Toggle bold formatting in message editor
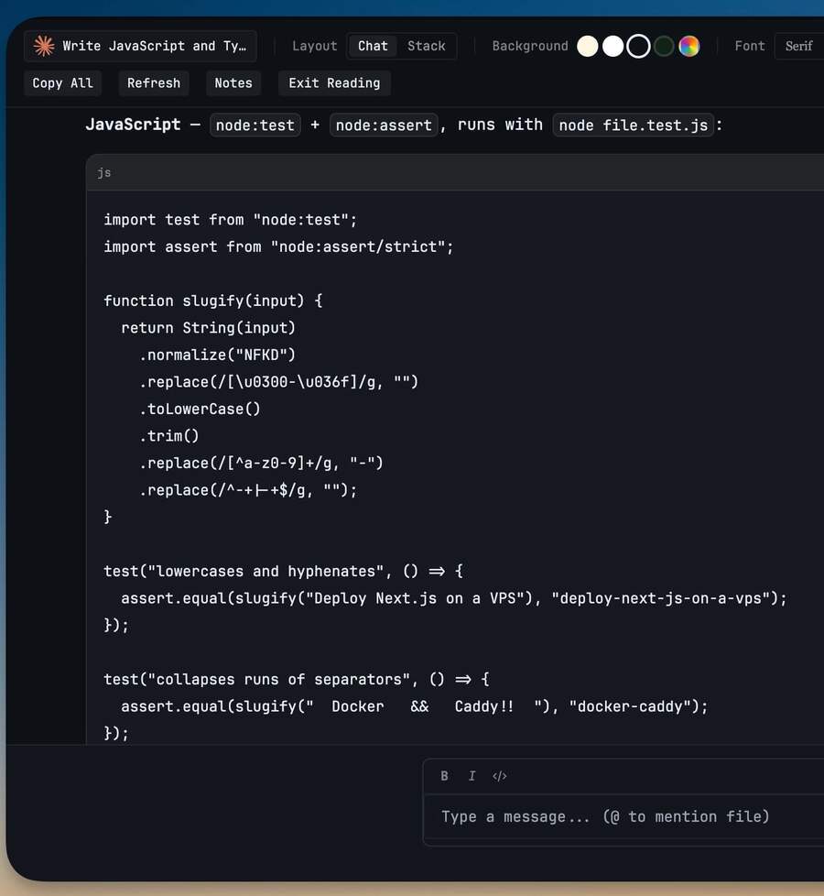 444,775
